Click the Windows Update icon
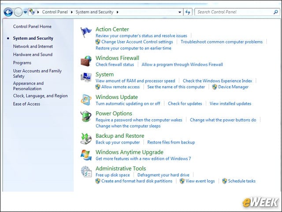Image resolution: width=282 pixels, height=212 pixels. click(x=86, y=100)
